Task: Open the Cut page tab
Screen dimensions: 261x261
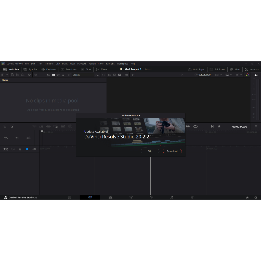Action: 90,198
